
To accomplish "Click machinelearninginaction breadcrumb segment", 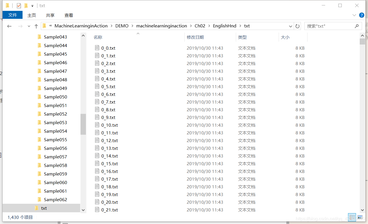I will 162,26.
